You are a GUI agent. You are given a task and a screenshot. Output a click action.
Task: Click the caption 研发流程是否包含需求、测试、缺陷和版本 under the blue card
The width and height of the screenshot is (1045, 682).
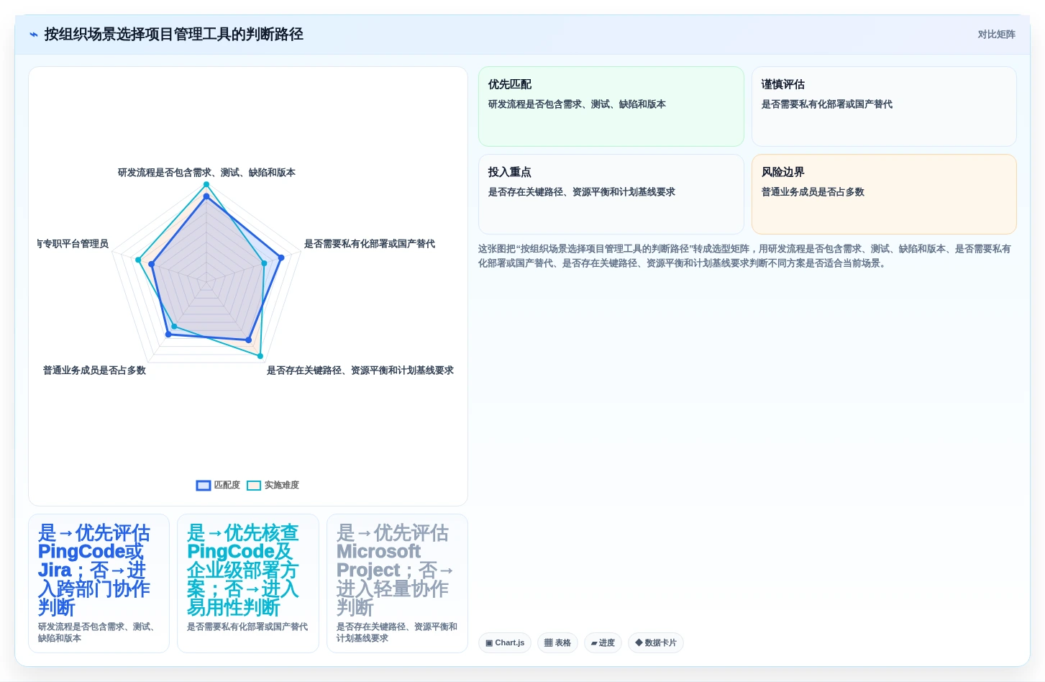99,632
